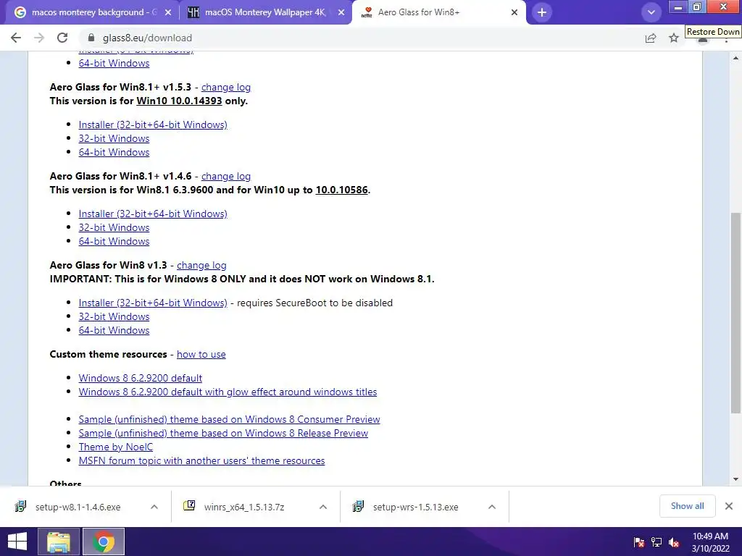Screen dimensions: 742x556
Task: Click Win10 10.0.14393 underlined text
Action: 179,101
